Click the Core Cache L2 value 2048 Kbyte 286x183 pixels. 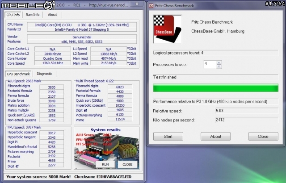click(53, 54)
